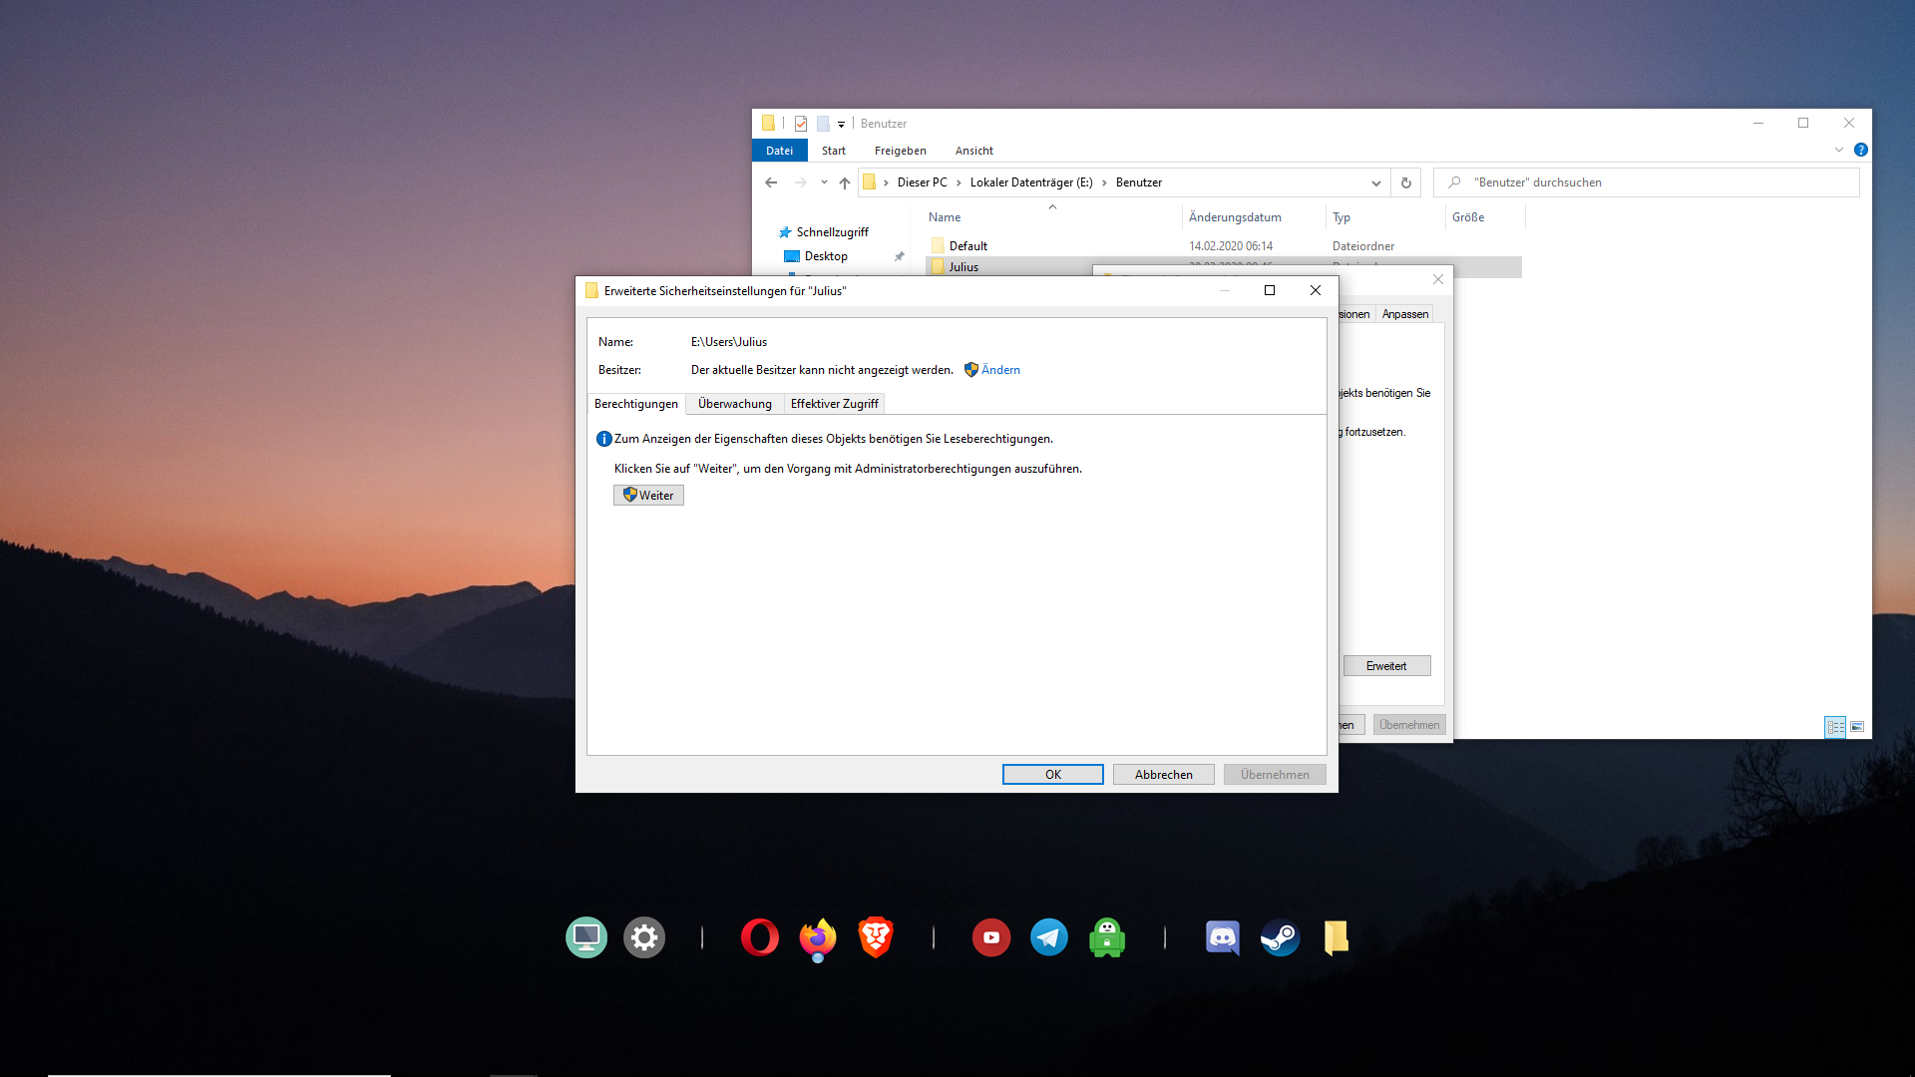
Task: Launch Opera from the dock
Action: 759,937
